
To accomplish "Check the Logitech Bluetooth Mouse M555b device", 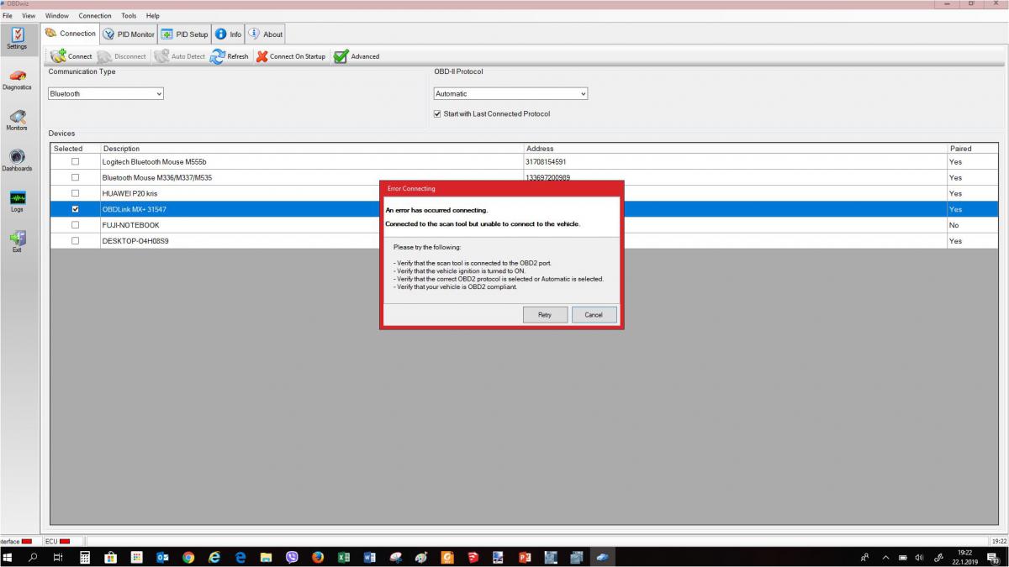I will pyautogui.click(x=75, y=161).
